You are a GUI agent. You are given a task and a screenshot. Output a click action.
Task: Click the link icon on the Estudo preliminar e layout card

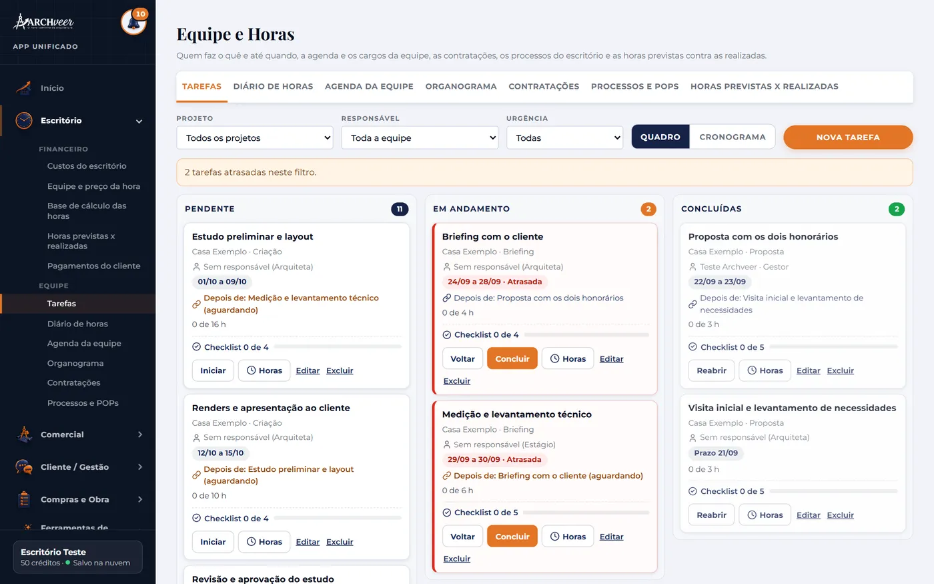click(196, 304)
